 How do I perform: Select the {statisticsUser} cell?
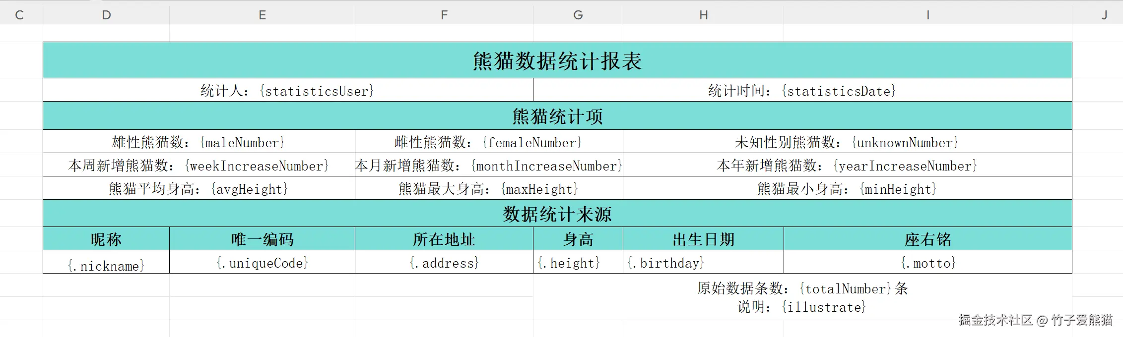pyautogui.click(x=288, y=91)
